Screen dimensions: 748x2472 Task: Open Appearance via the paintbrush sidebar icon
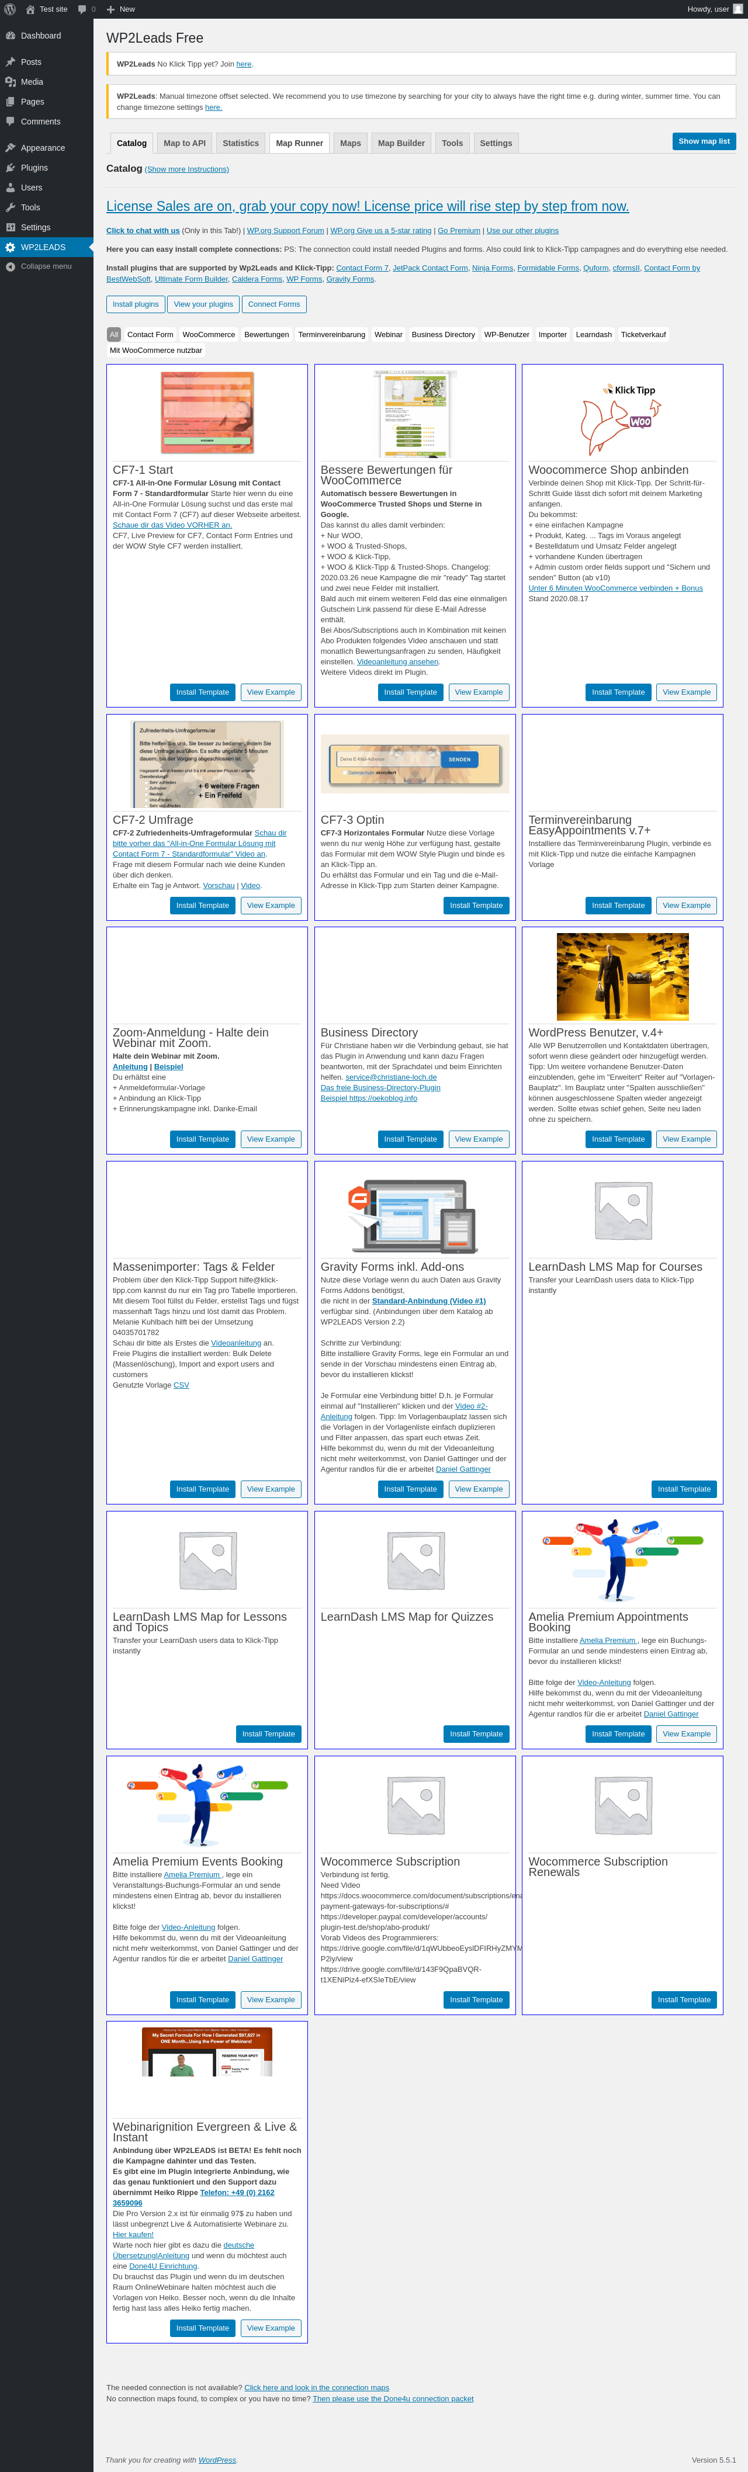11,148
